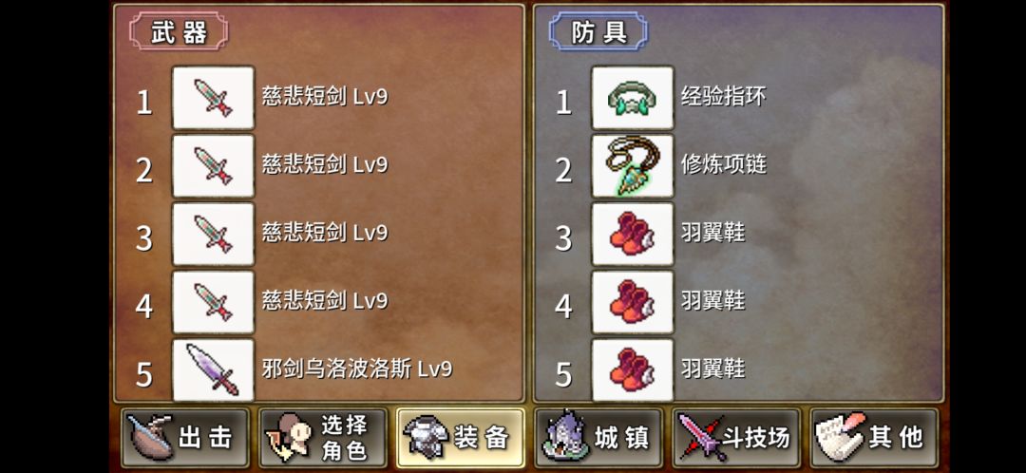Open the purple evil sword in slot 5

click(213, 369)
